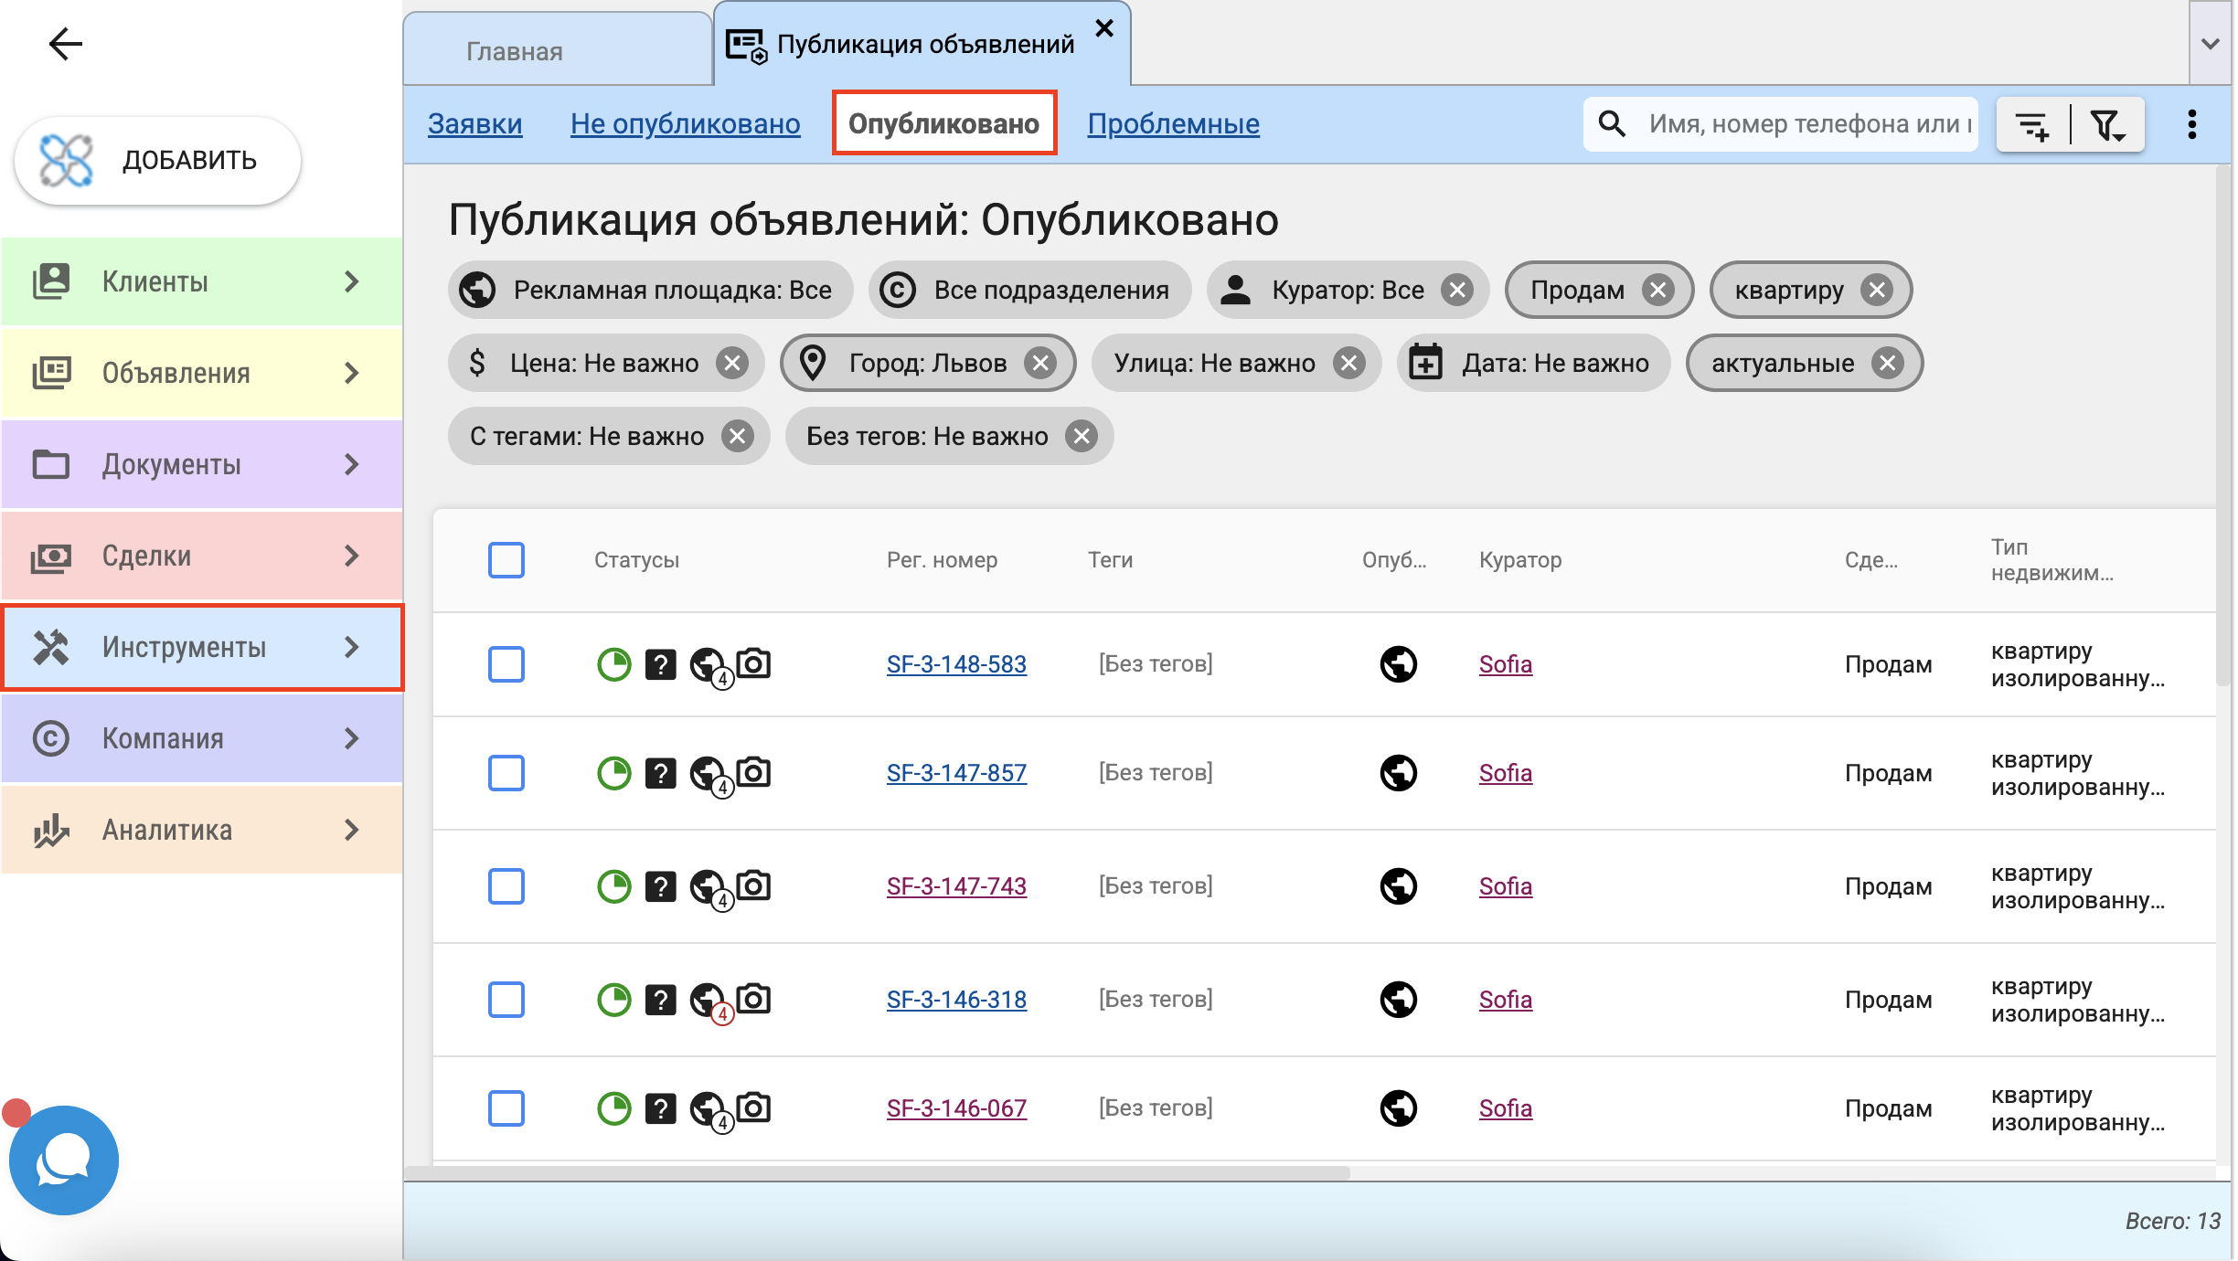Click the ДОБАВИТЬ button
The height and width of the screenshot is (1261, 2238).
[x=157, y=160]
